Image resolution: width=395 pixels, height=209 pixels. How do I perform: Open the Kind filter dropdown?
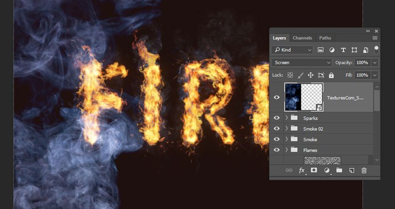292,50
